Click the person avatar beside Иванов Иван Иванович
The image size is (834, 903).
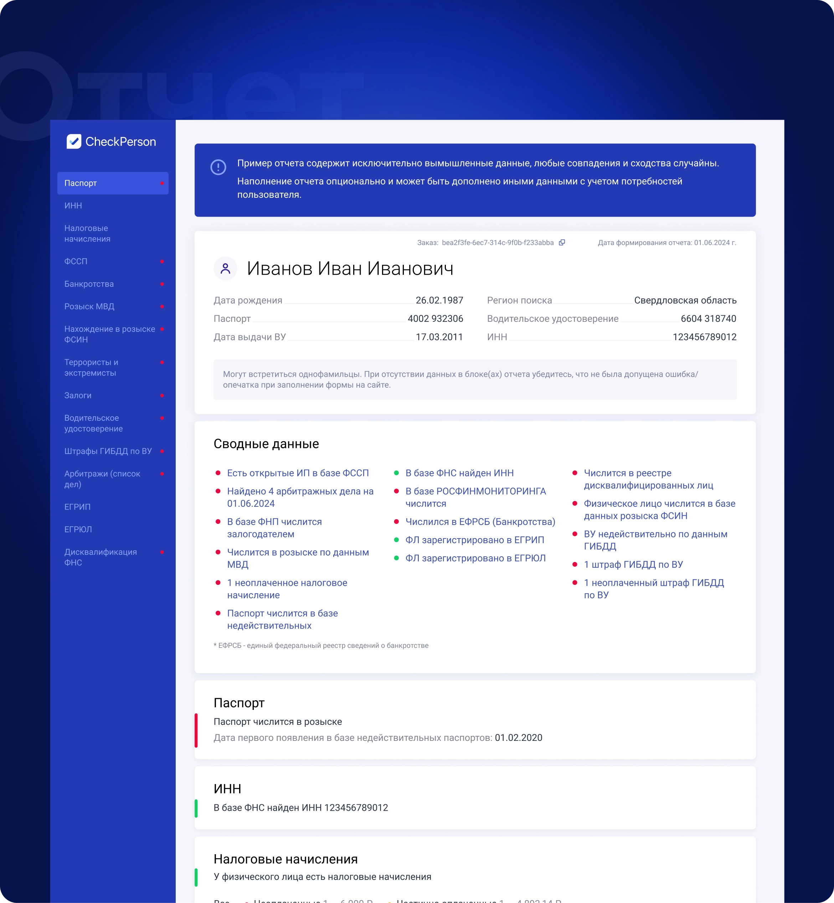click(225, 268)
